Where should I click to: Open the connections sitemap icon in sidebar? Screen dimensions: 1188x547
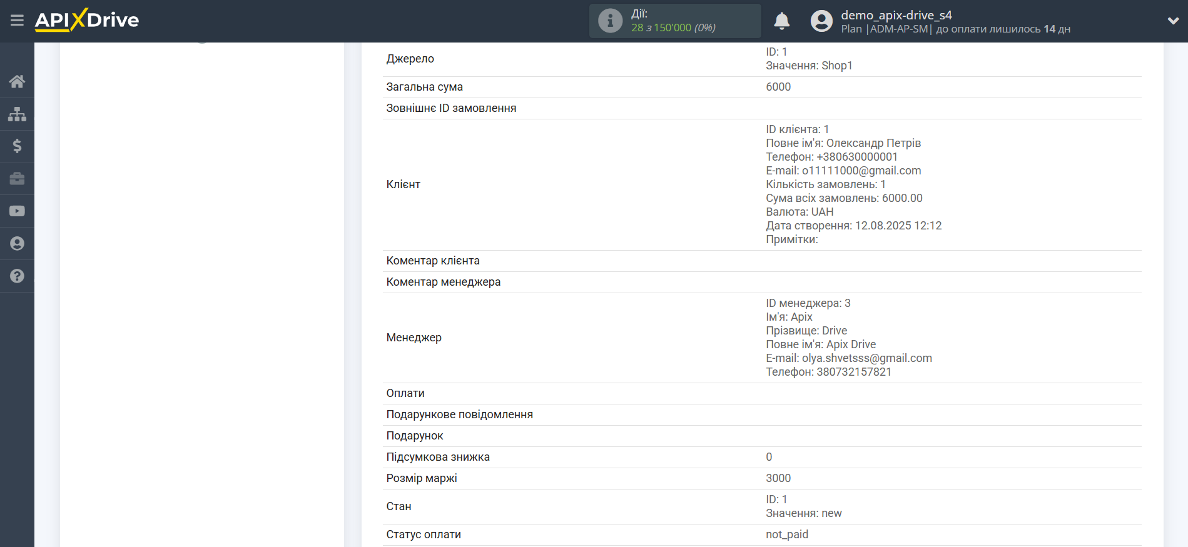pyautogui.click(x=17, y=114)
